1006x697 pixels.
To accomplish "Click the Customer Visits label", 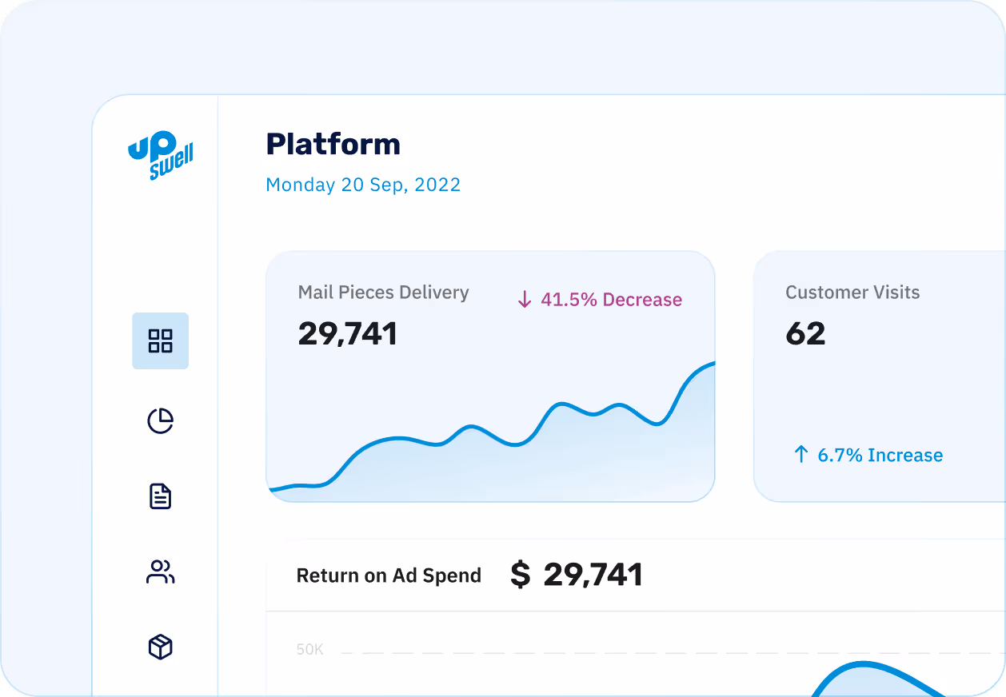I will point(852,293).
